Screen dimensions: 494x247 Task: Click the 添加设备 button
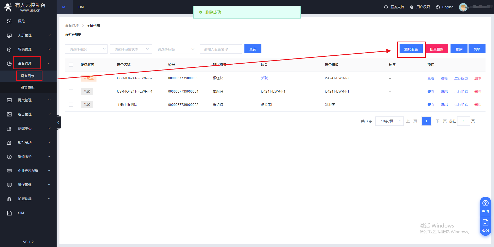[411, 49]
